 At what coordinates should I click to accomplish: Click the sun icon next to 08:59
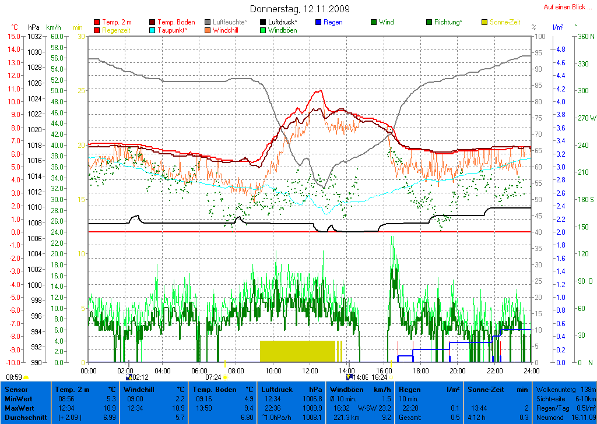[26, 377]
